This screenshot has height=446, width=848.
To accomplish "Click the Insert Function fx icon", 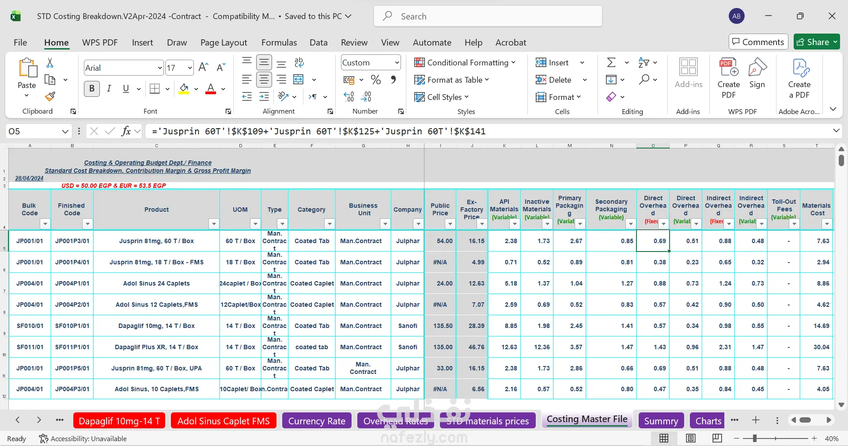I will click(x=126, y=131).
